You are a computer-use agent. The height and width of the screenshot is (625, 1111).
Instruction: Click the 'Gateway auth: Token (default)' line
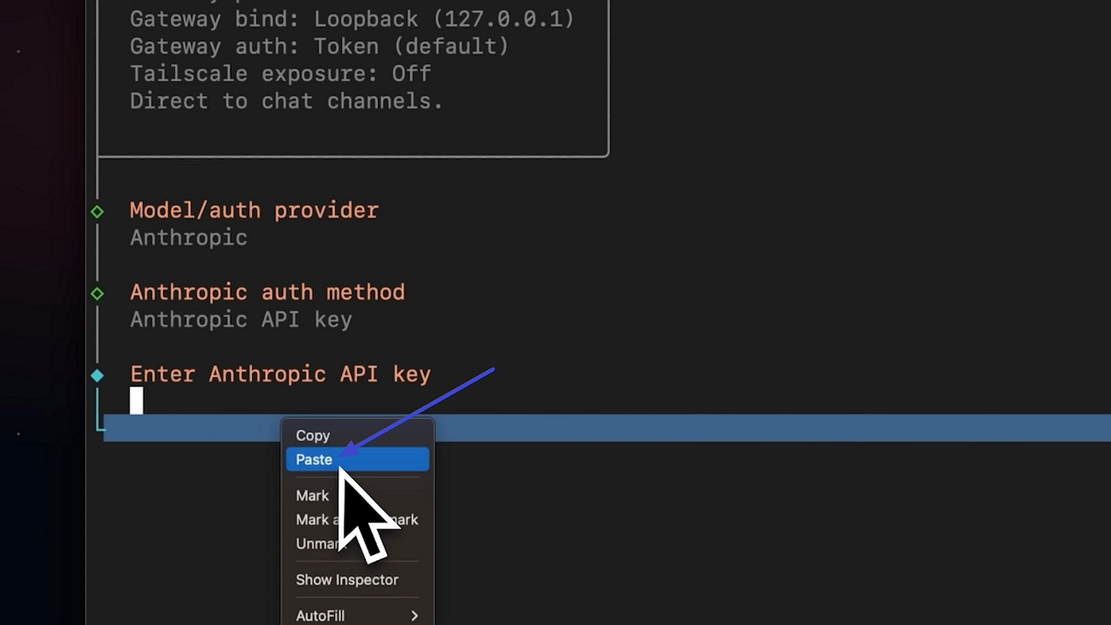click(x=320, y=46)
